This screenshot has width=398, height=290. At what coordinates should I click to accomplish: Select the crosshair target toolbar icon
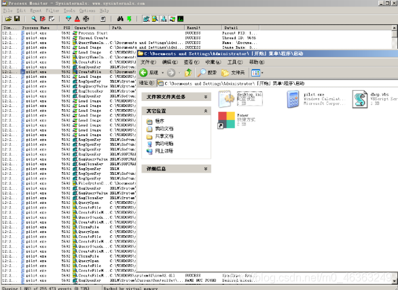coord(86,19)
